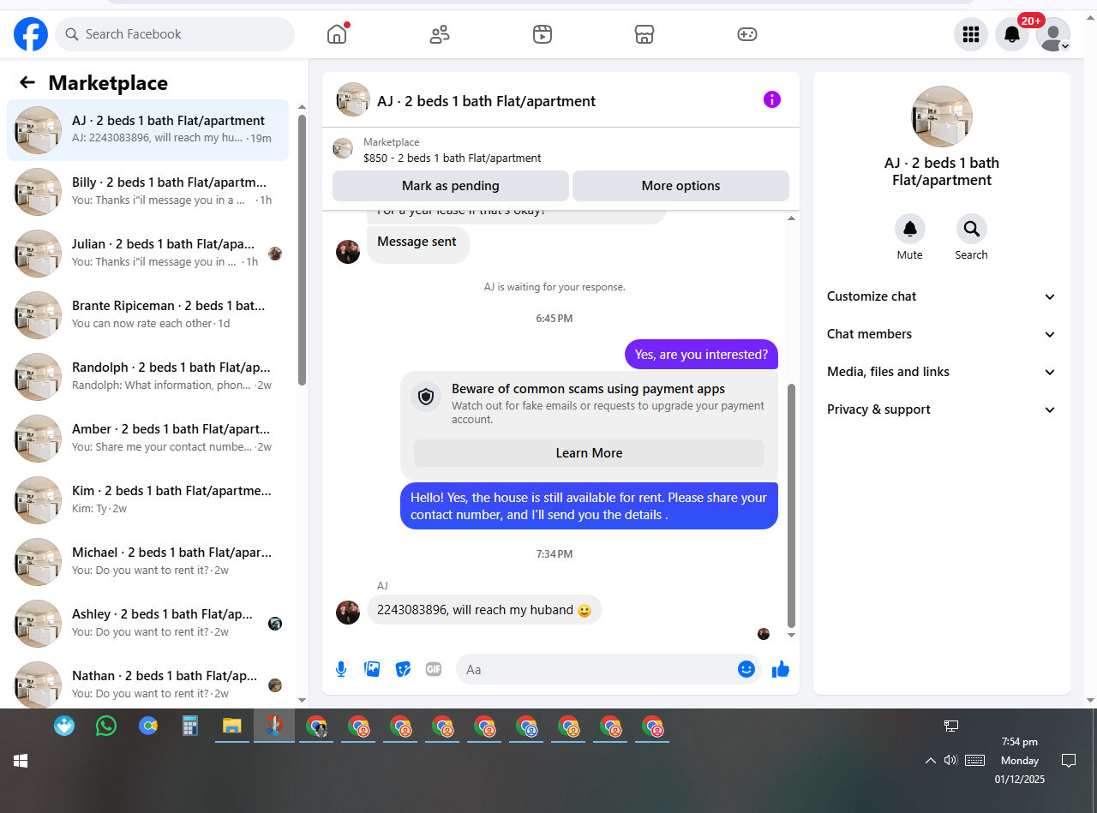This screenshot has width=1097, height=813.
Task: Expand the Customize chat section
Action: (941, 296)
